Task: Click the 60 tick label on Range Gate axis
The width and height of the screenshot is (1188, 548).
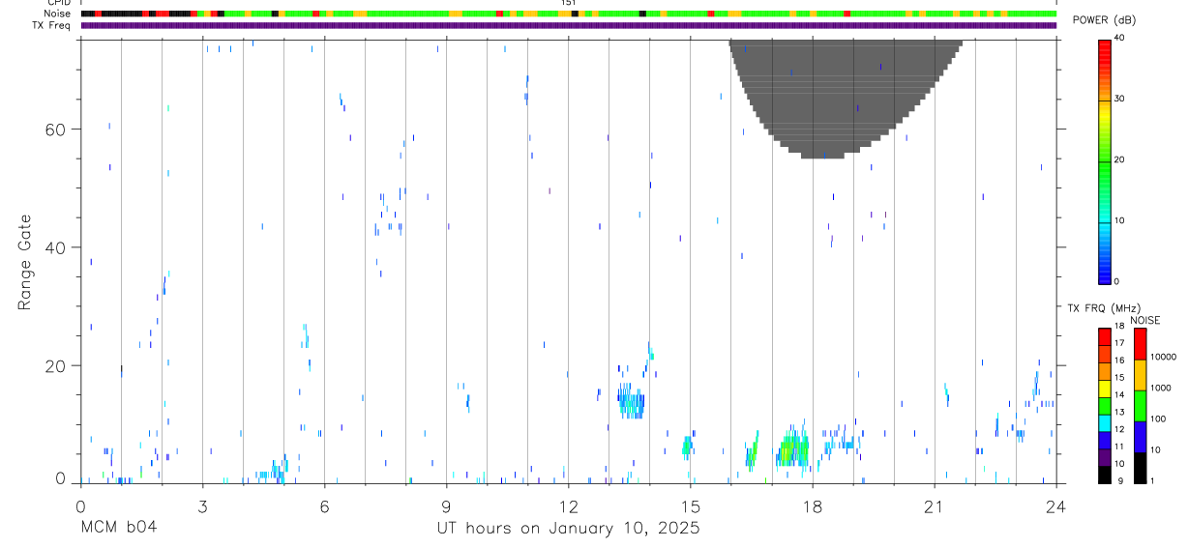Action: tap(57, 129)
